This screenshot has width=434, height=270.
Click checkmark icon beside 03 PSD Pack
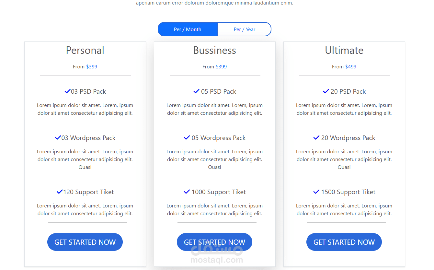click(67, 91)
